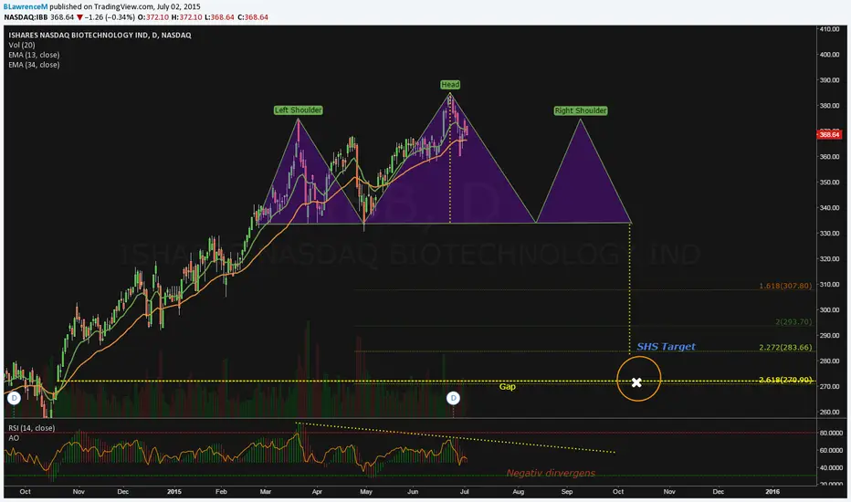Click the dividend D marker near July
This screenshot has height=502, width=851.
pyautogui.click(x=453, y=398)
